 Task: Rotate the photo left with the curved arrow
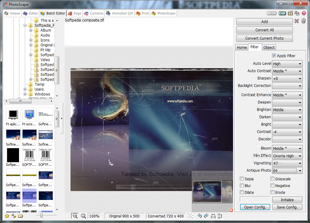point(200,216)
